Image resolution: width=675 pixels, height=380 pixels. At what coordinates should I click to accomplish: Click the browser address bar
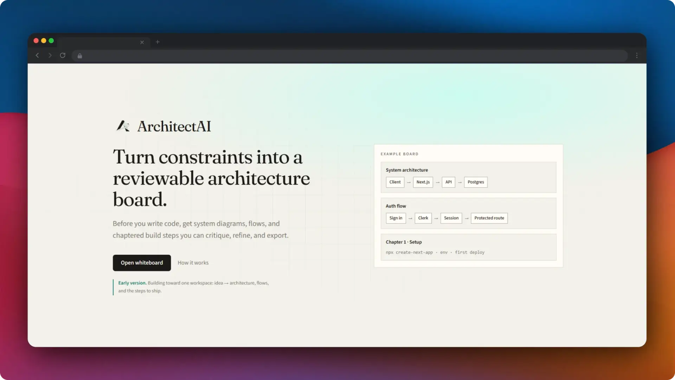(349, 56)
